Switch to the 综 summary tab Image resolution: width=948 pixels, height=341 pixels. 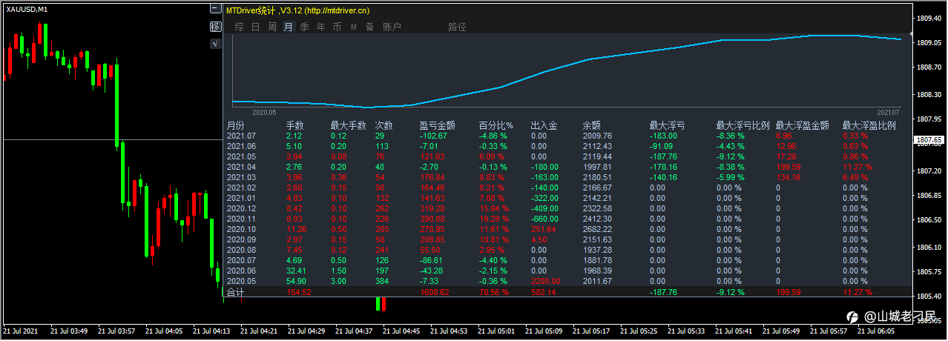click(239, 27)
